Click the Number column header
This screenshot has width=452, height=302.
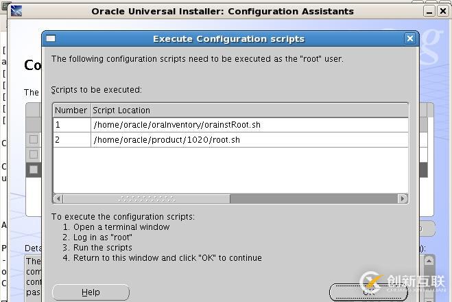tap(72, 111)
